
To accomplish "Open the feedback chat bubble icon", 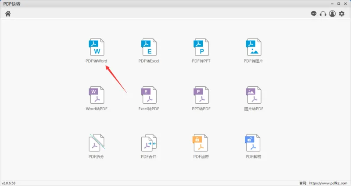I will click(x=314, y=14).
